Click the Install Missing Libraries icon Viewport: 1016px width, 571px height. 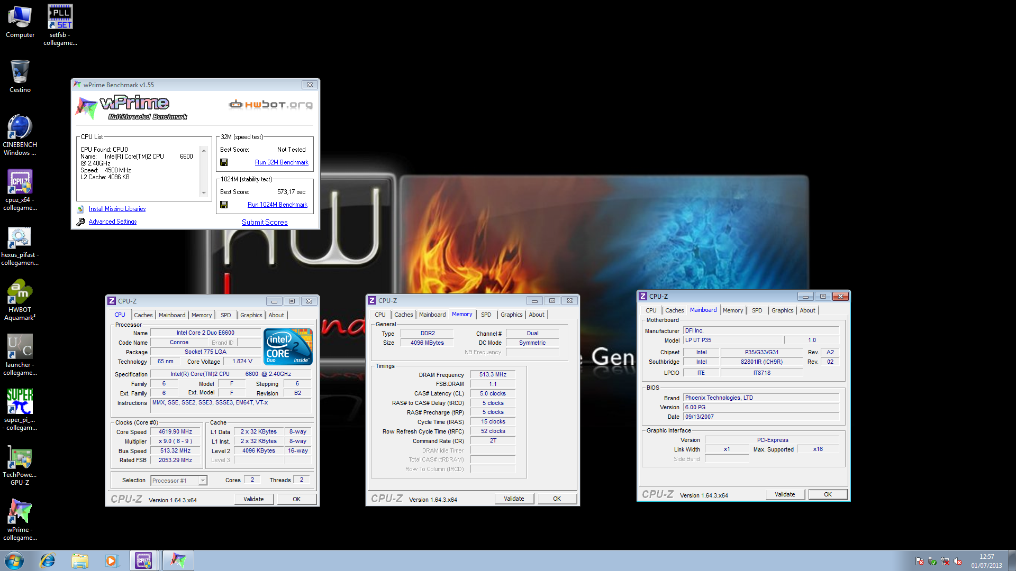[80, 209]
